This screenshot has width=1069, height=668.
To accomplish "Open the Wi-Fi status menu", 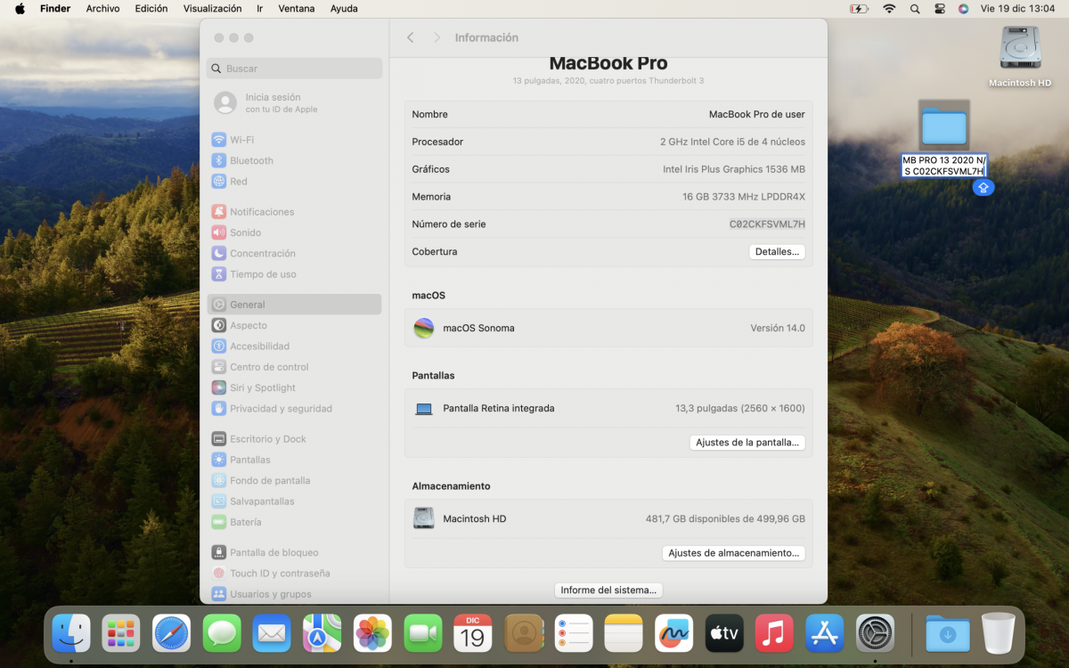I will click(889, 9).
